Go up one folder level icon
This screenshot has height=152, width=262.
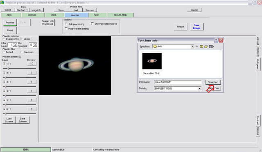click(x=201, y=46)
